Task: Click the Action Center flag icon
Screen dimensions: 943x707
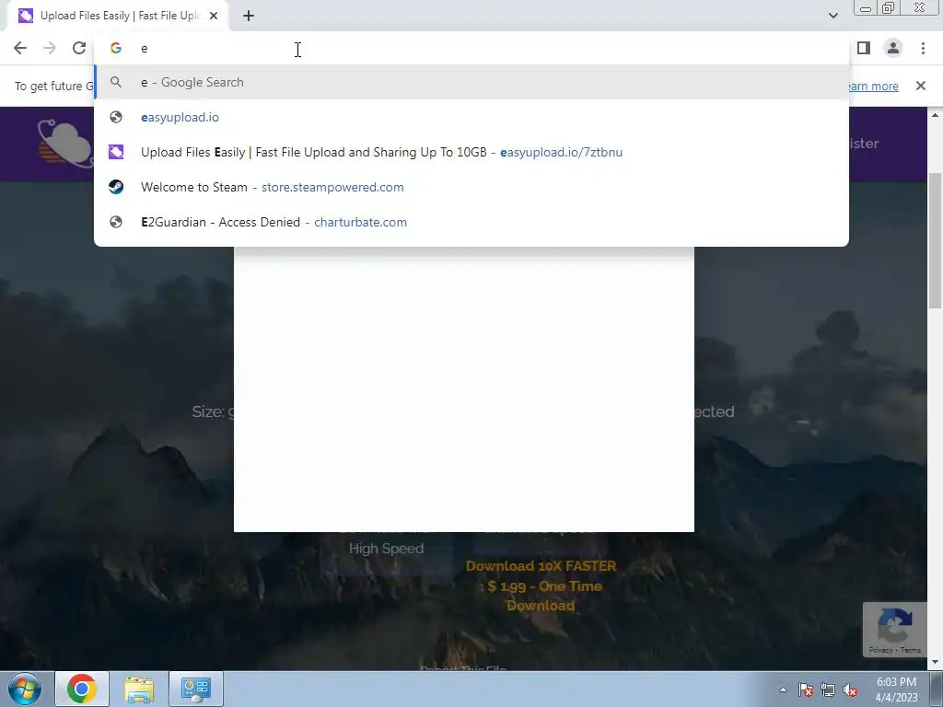Action: pyautogui.click(x=806, y=690)
